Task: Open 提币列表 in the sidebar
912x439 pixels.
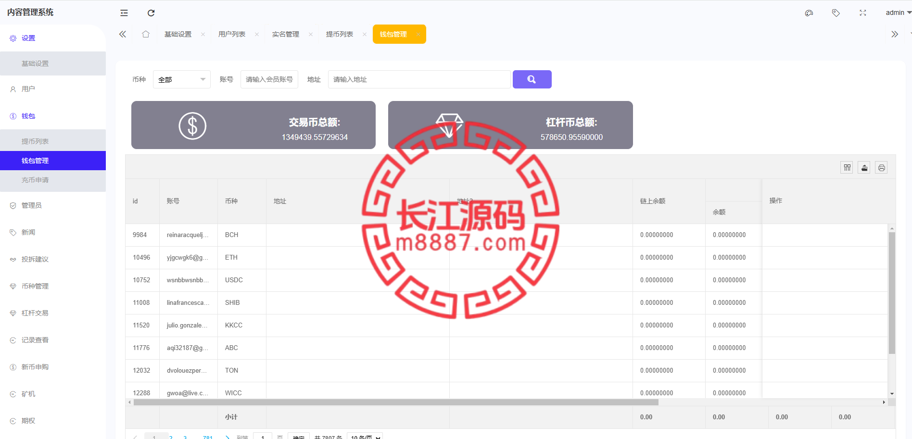Action: [x=53, y=141]
